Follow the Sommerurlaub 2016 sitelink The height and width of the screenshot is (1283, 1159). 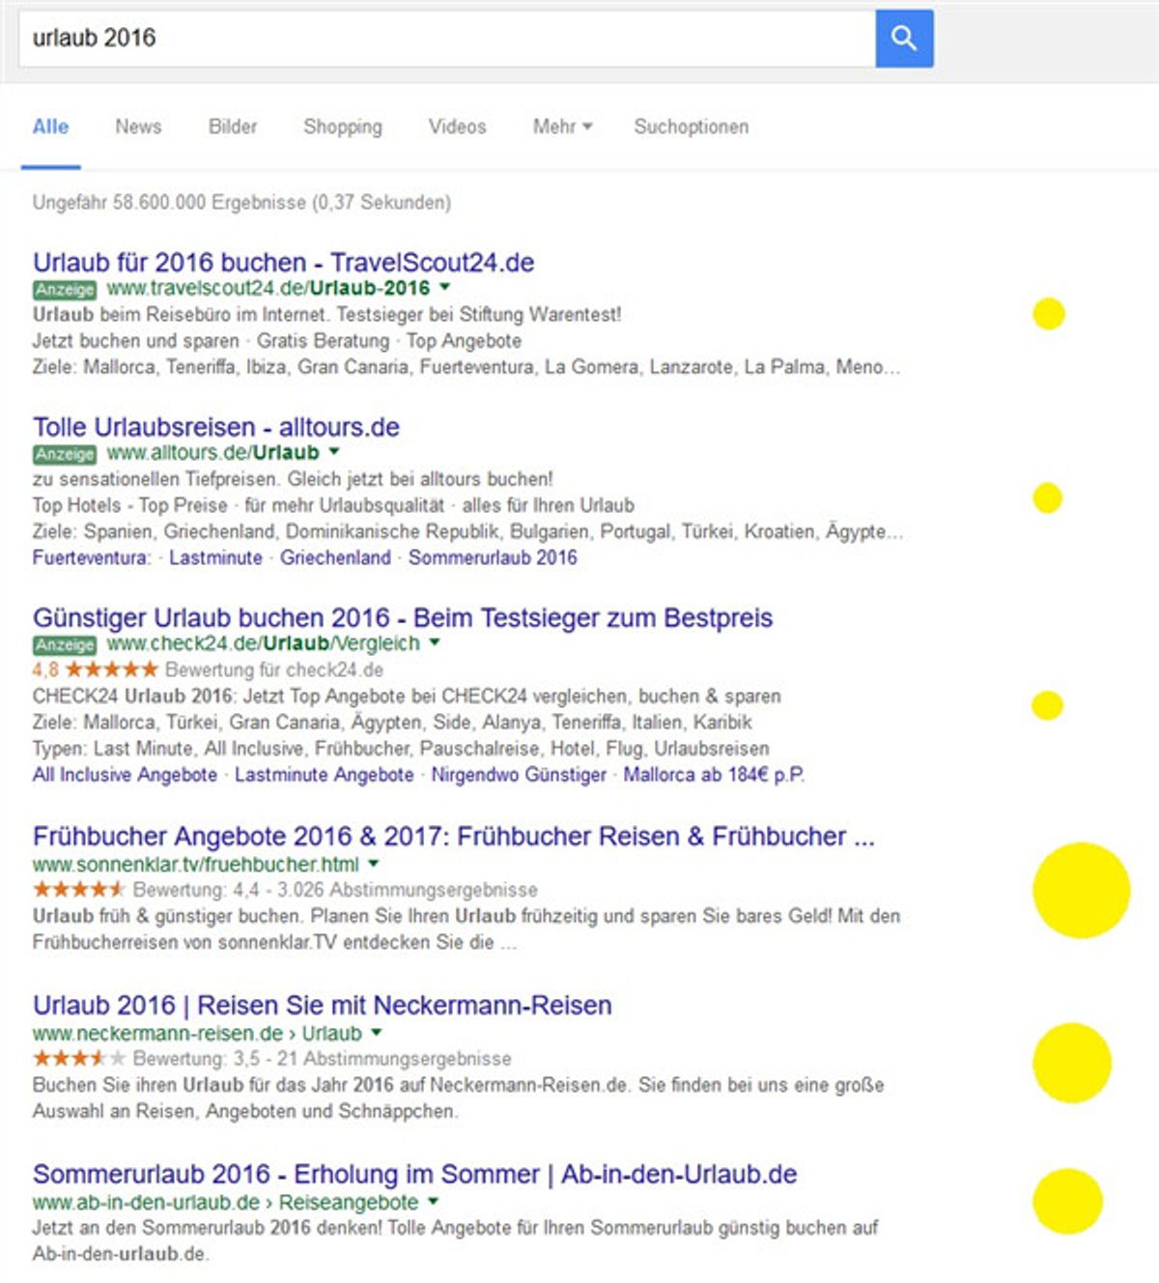point(493,557)
